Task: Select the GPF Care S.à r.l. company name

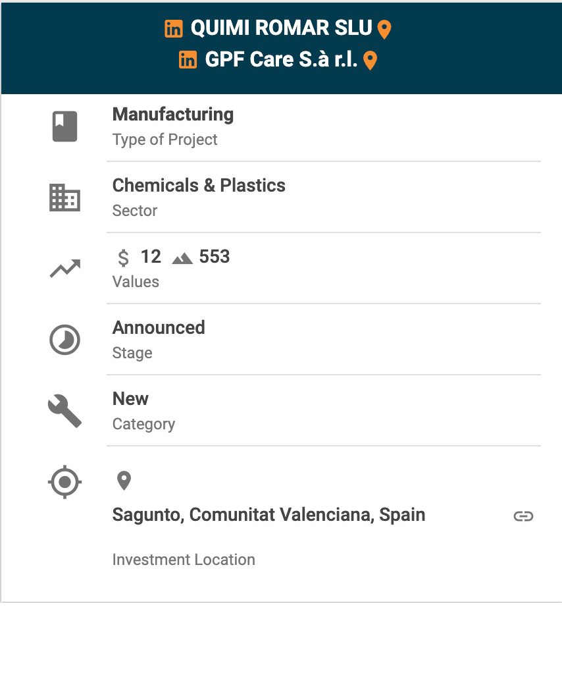Action: [x=281, y=60]
